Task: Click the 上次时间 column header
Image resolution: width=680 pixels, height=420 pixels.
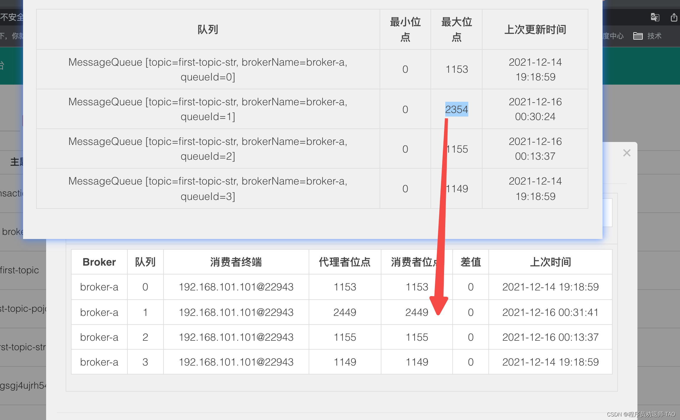Action: click(x=550, y=262)
